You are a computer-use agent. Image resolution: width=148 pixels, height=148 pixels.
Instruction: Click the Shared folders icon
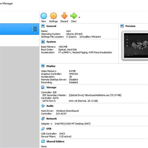click(x=43, y=141)
